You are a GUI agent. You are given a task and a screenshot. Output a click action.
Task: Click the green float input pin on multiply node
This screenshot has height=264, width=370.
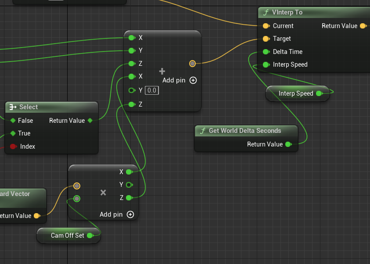[77, 199]
